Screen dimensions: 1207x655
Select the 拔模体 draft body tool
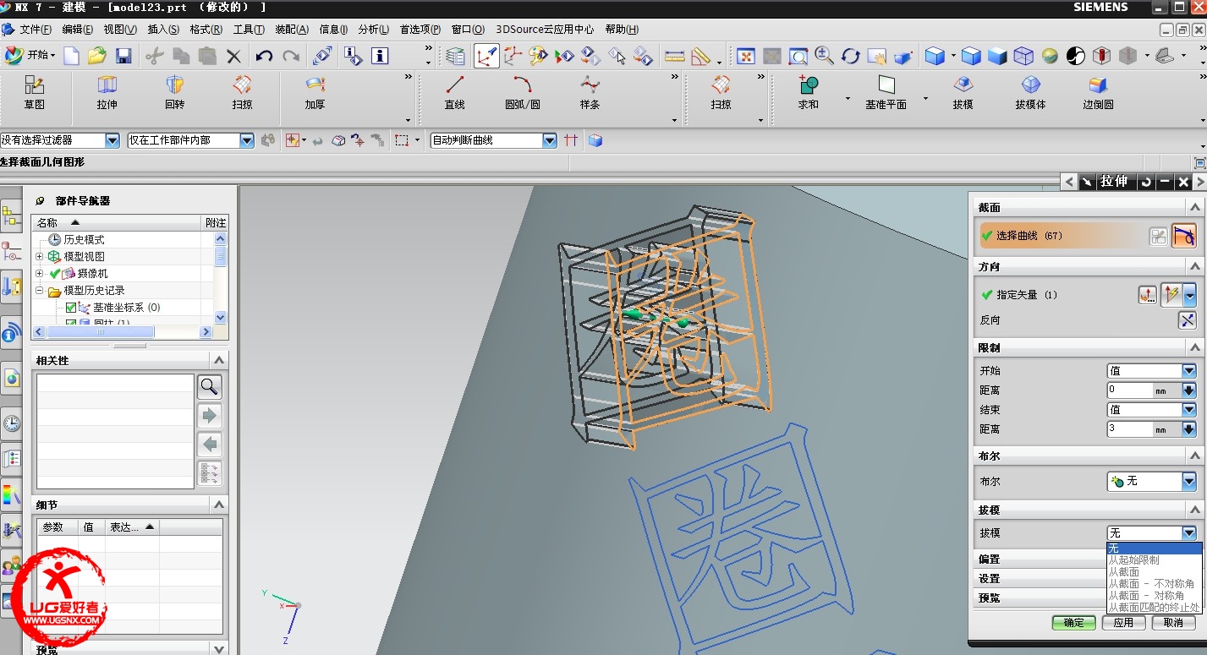tap(1030, 93)
